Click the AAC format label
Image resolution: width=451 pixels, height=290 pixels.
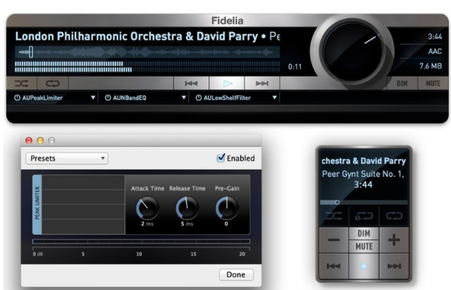coord(435,52)
